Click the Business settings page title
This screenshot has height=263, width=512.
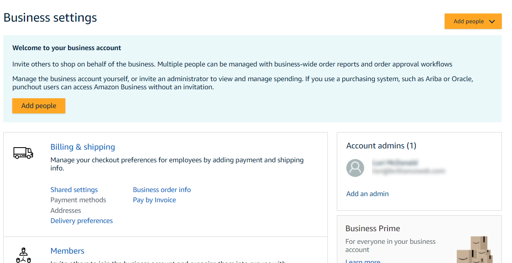tap(50, 18)
